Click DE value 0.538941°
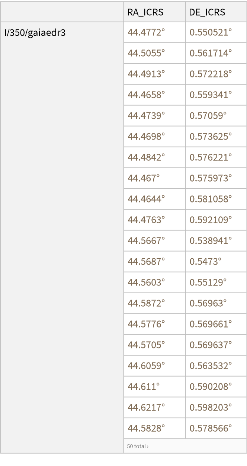Screen dimensions: 247x466 (211, 241)
